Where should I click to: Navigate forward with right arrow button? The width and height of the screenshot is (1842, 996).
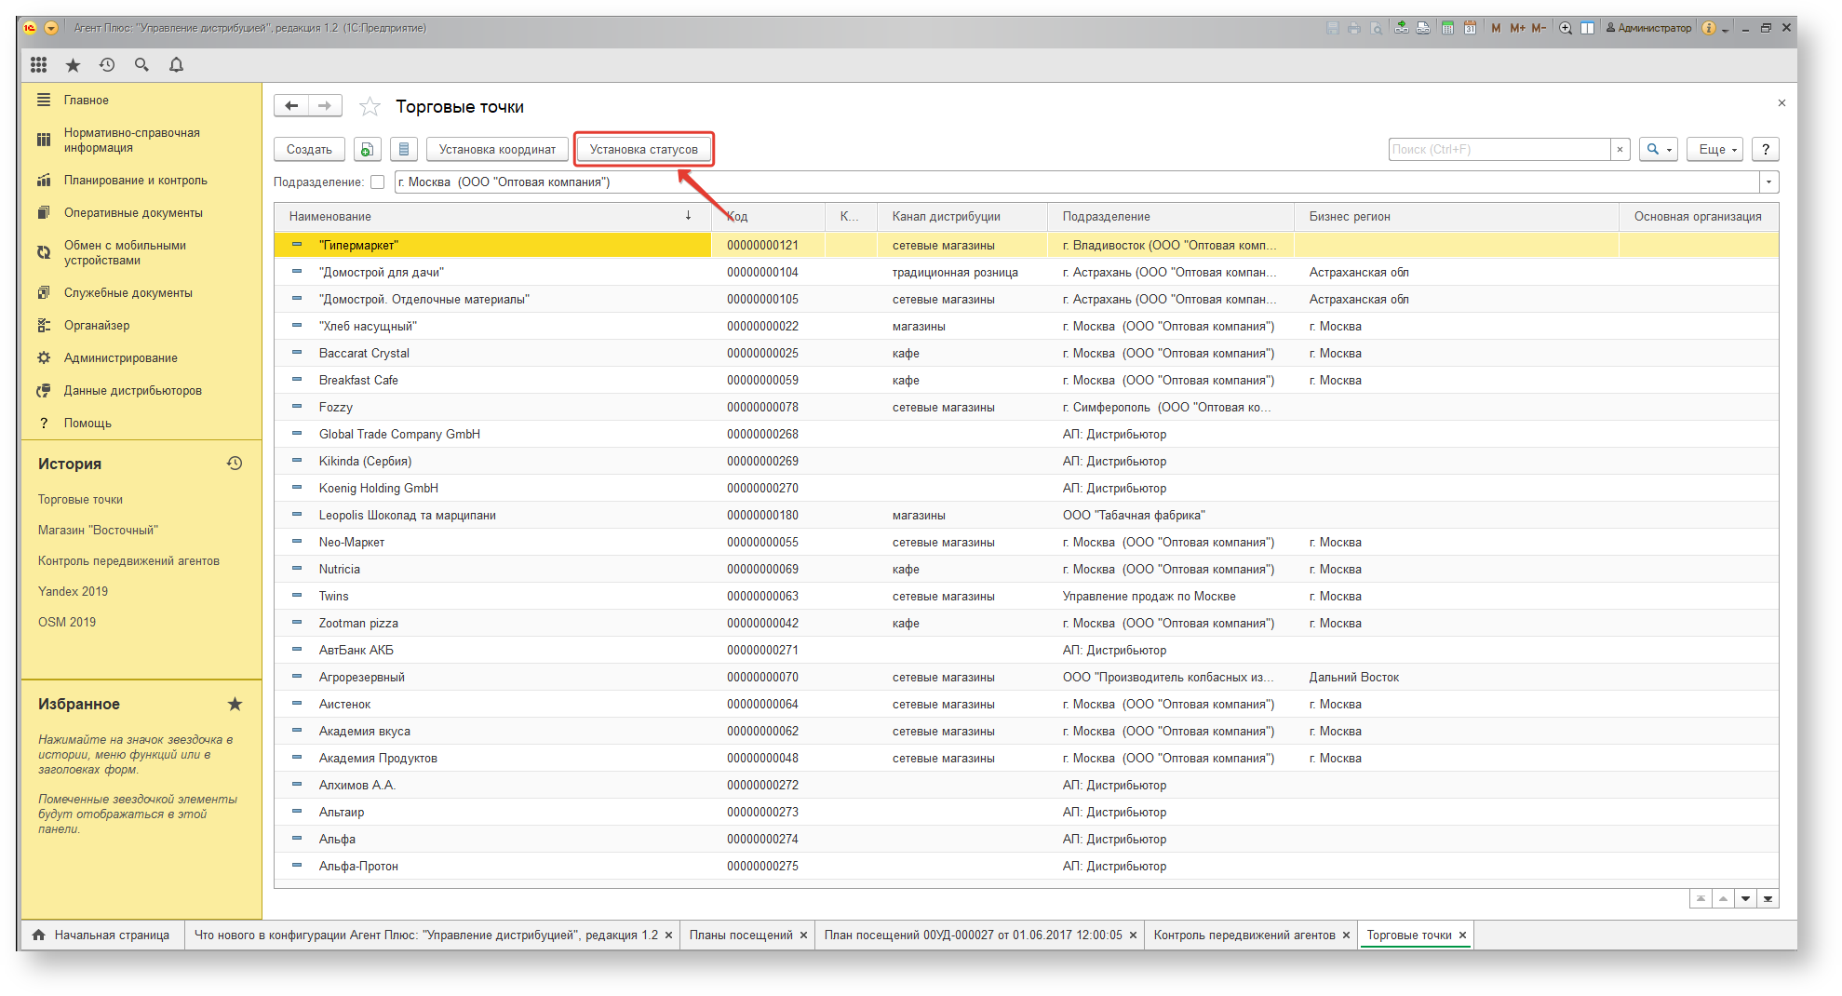pyautogui.click(x=325, y=106)
